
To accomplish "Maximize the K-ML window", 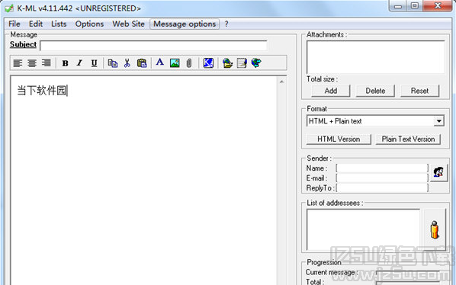I will tap(415, 6).
